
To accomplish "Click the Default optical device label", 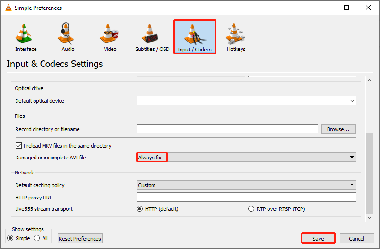I will 40,101.
